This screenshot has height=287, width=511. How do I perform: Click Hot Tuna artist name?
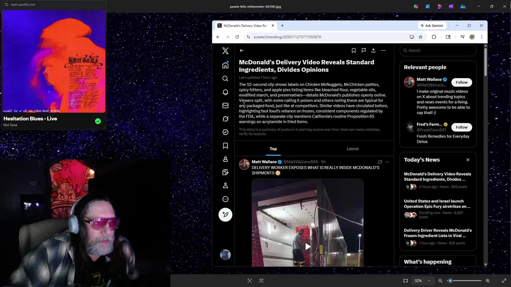[x=10, y=125]
